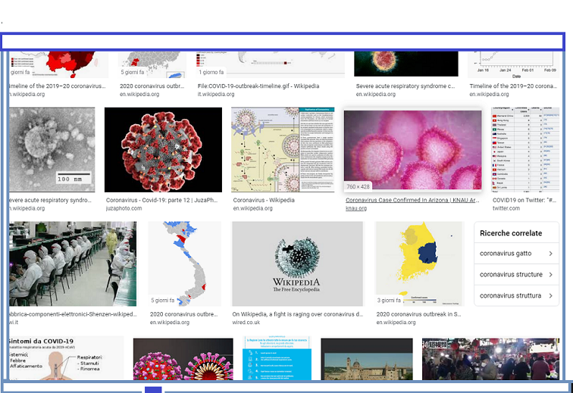Visit juzaphoto.com source link
This screenshot has height=393, width=573.
point(124,208)
